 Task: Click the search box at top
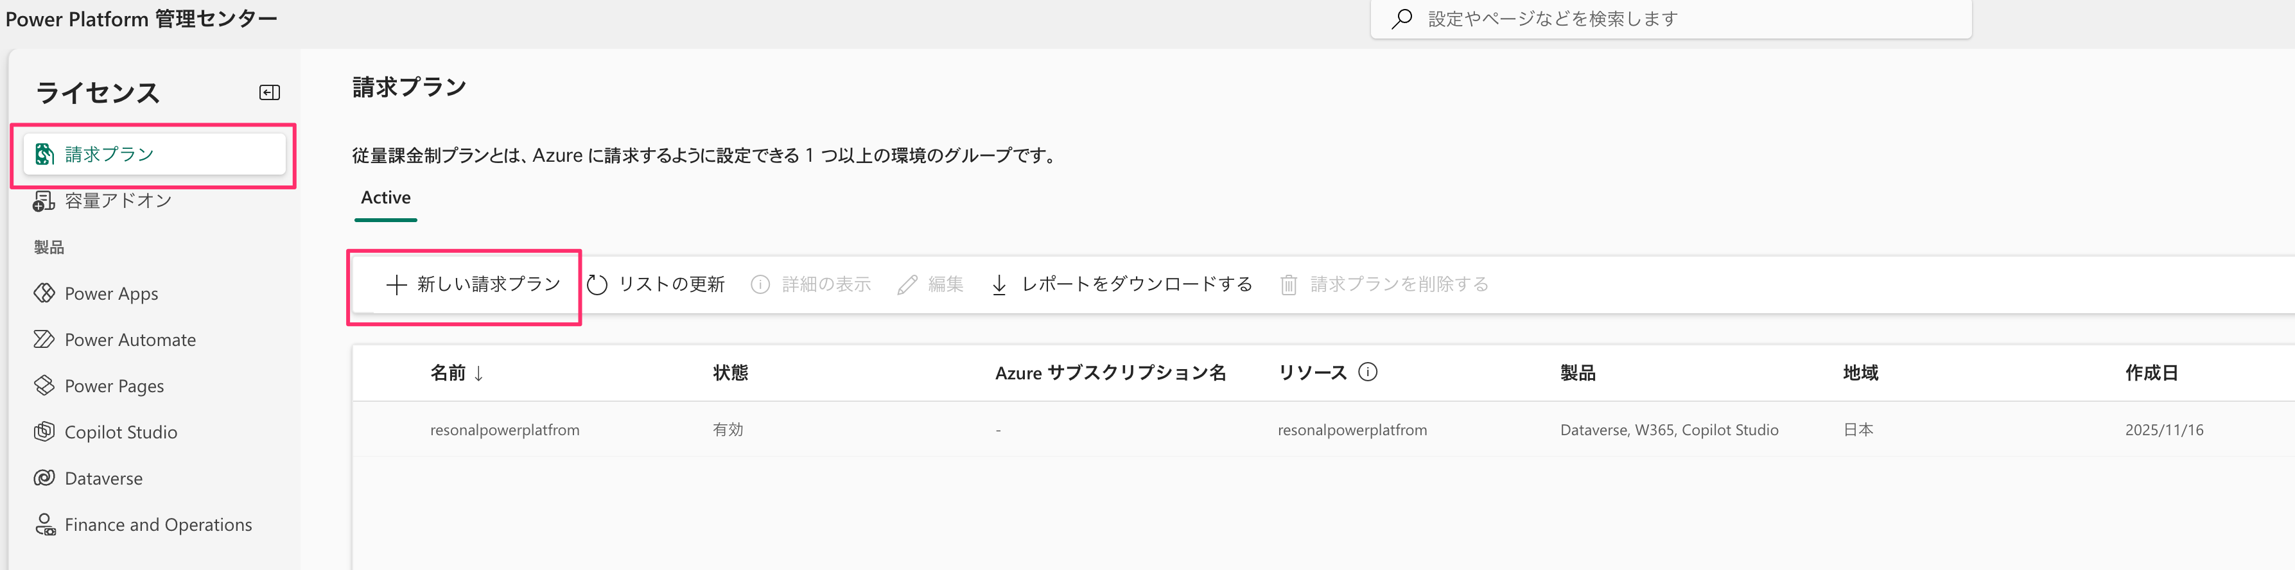1670,19
